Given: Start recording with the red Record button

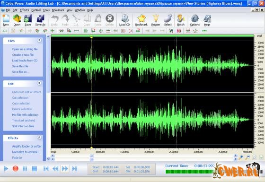Looking at the screenshot, I should click(15, 168).
